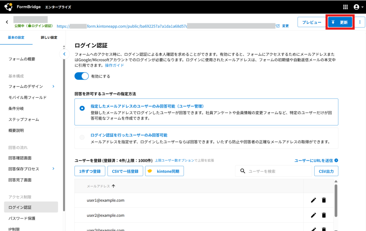Collapse the sidebar with the round chevron
The width and height of the screenshot is (366, 231).
(x=64, y=54)
